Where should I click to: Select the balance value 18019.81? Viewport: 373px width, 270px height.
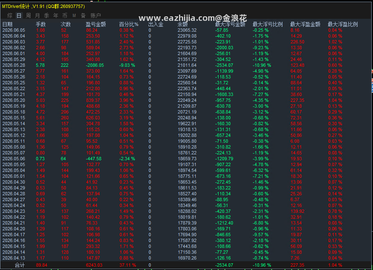(x=187, y=217)
